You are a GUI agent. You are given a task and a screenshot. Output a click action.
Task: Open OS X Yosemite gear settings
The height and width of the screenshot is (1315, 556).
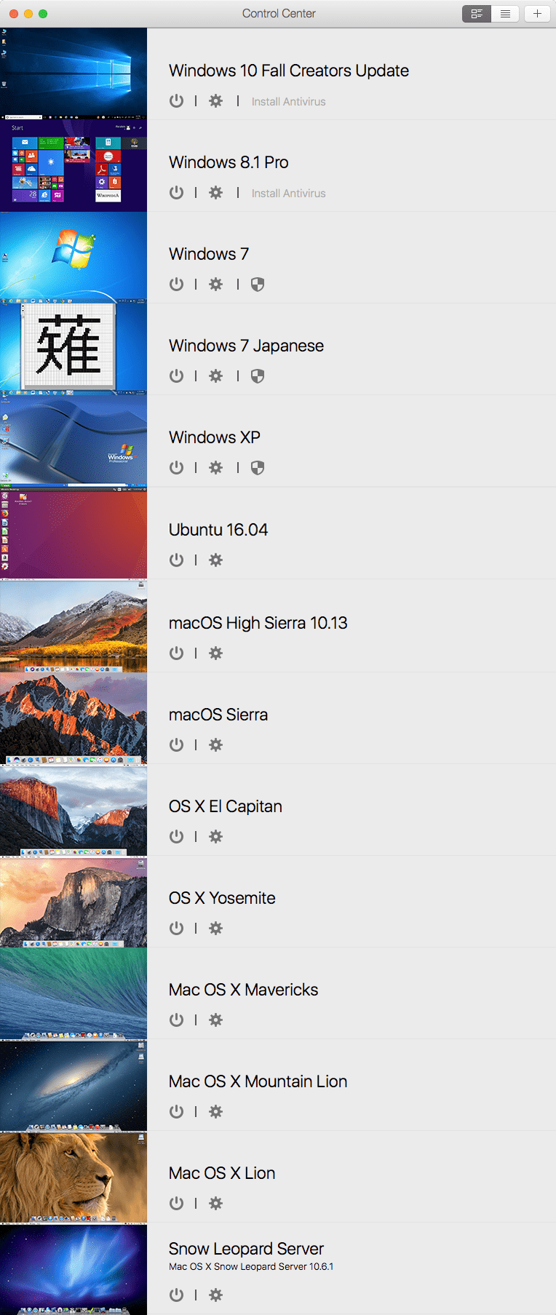[215, 929]
